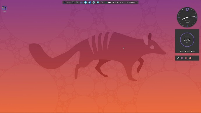Image resolution: width=201 pixels, height=113 pixels.
Task: Click the small square icon next to the pager
Action: 73,2
